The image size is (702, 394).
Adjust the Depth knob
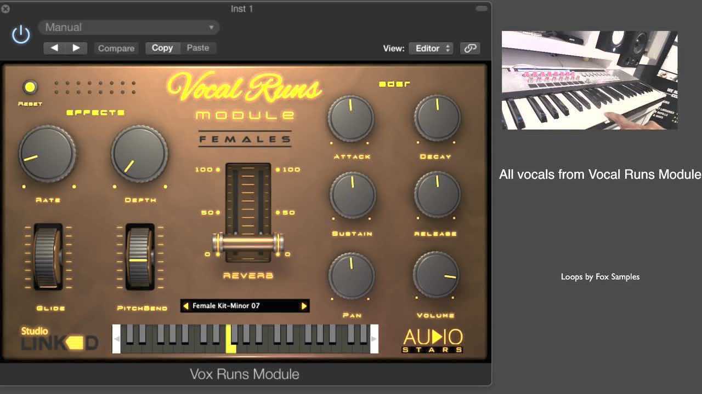pos(140,153)
